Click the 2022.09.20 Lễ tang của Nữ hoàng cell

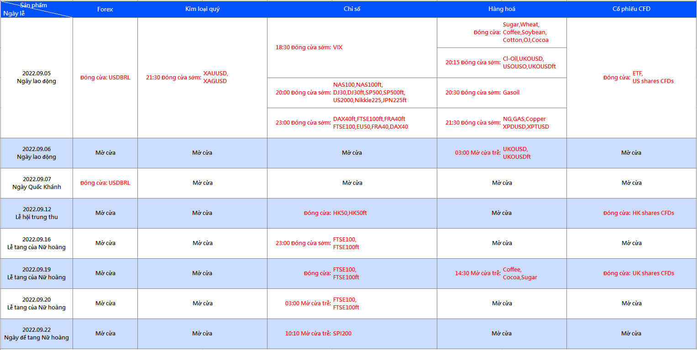coord(37,303)
